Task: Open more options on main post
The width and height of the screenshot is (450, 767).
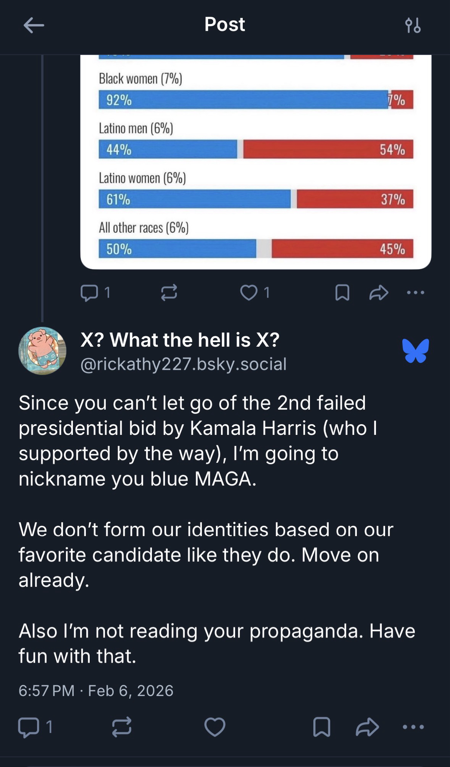Action: [413, 727]
